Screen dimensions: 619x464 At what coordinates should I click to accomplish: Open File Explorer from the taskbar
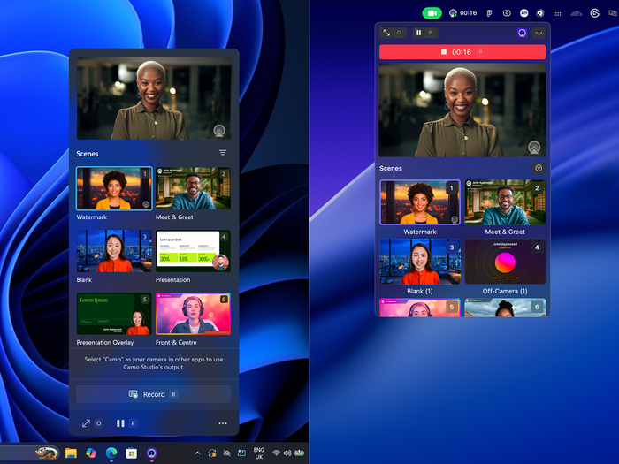71,453
